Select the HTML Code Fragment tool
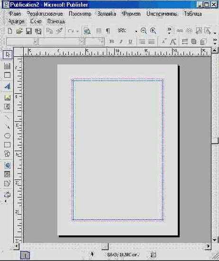Screen dimensions: 219x261 pyautogui.click(x=7, y=183)
